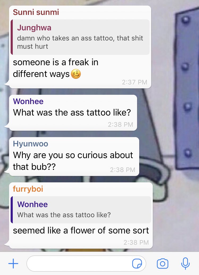Open the quoted Junghwa message
This screenshot has height=275, width=199.
click(x=80, y=37)
